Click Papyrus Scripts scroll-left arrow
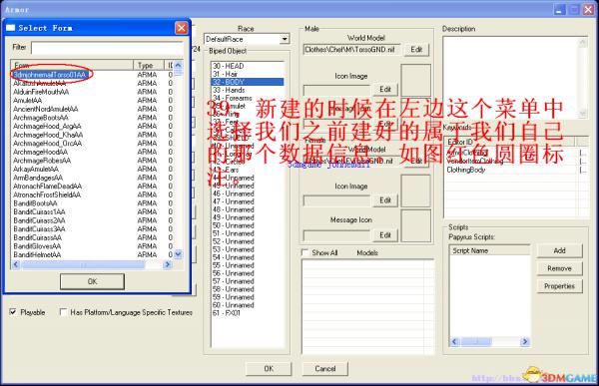The width and height of the screenshot is (599, 386). 454,341
